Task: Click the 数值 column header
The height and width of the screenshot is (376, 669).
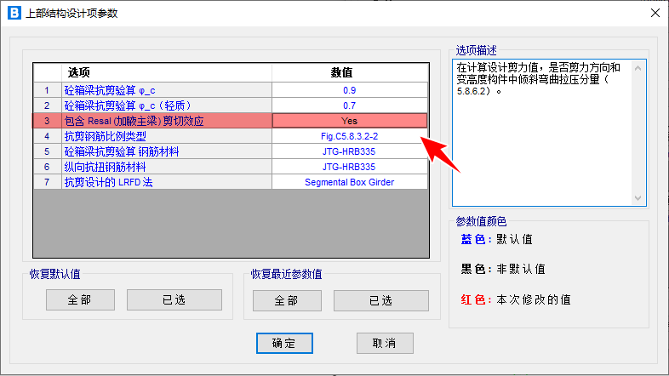Action: click(349, 72)
